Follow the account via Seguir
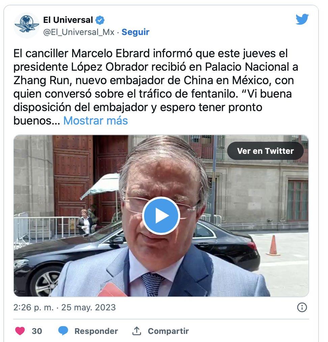Image resolution: width=328 pixels, height=342 pixels. (x=135, y=32)
